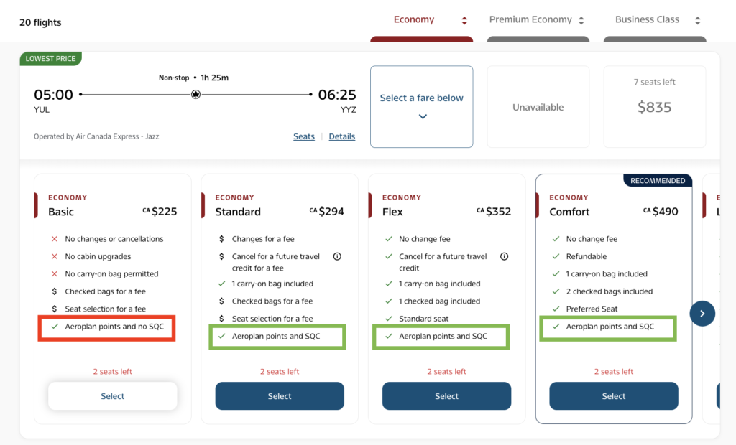736x445 pixels.
Task: Switch to the Premium Economy tab
Action: coord(530,20)
